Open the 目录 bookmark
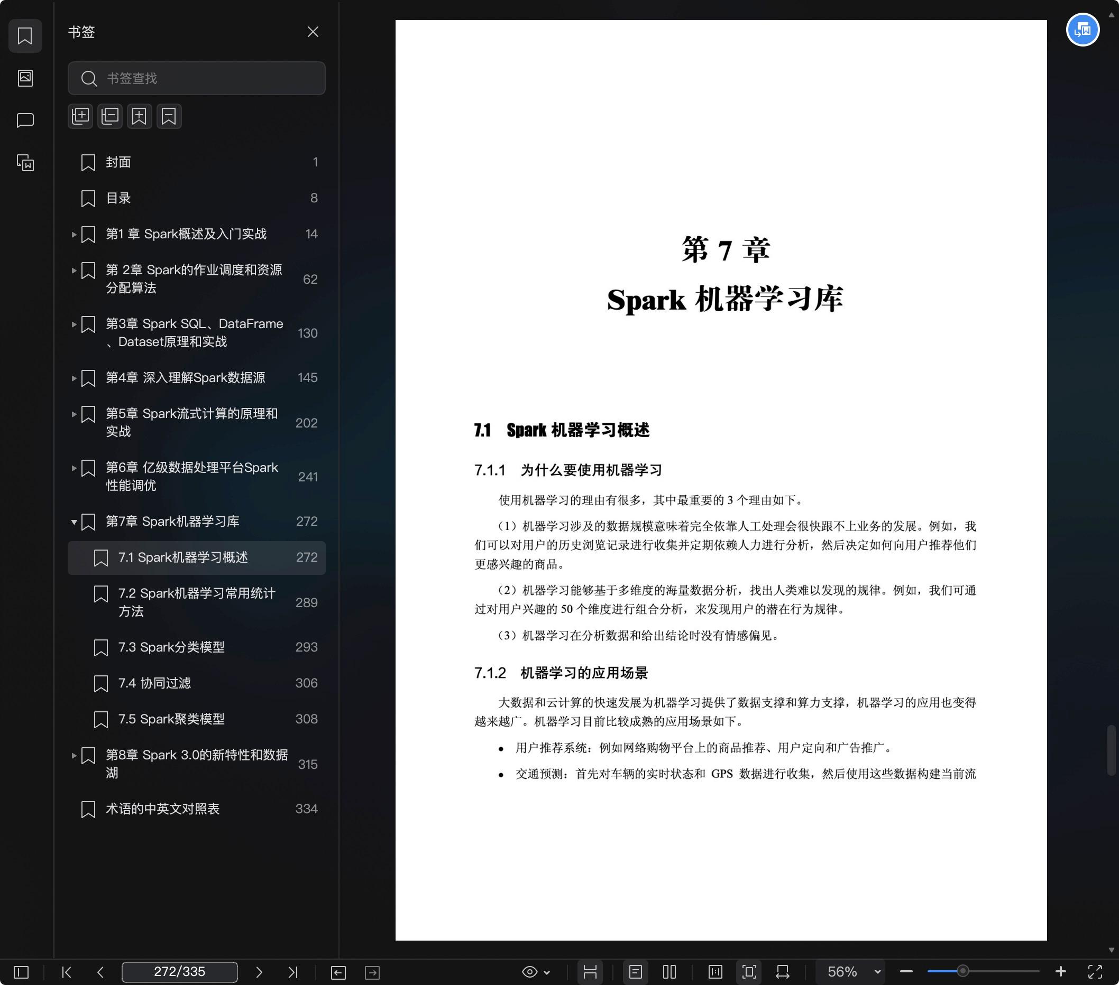1119x985 pixels. [197, 198]
